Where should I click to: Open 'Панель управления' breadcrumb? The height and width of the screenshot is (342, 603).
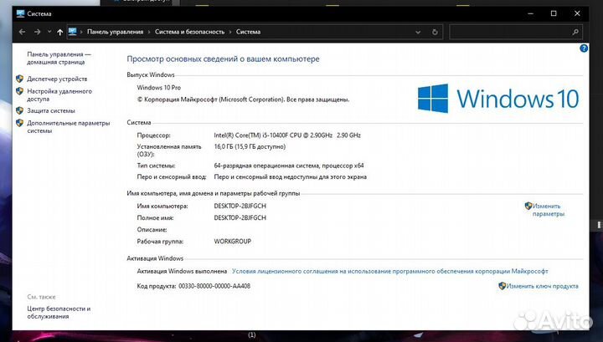tap(115, 32)
